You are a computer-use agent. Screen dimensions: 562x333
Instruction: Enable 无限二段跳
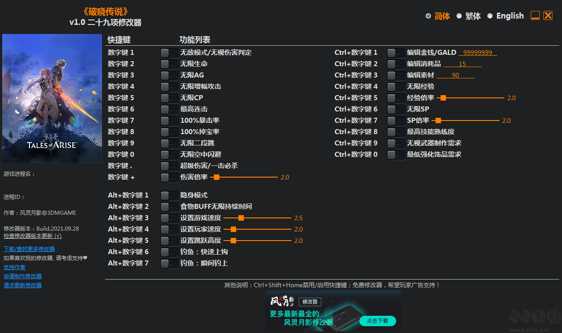169,143
